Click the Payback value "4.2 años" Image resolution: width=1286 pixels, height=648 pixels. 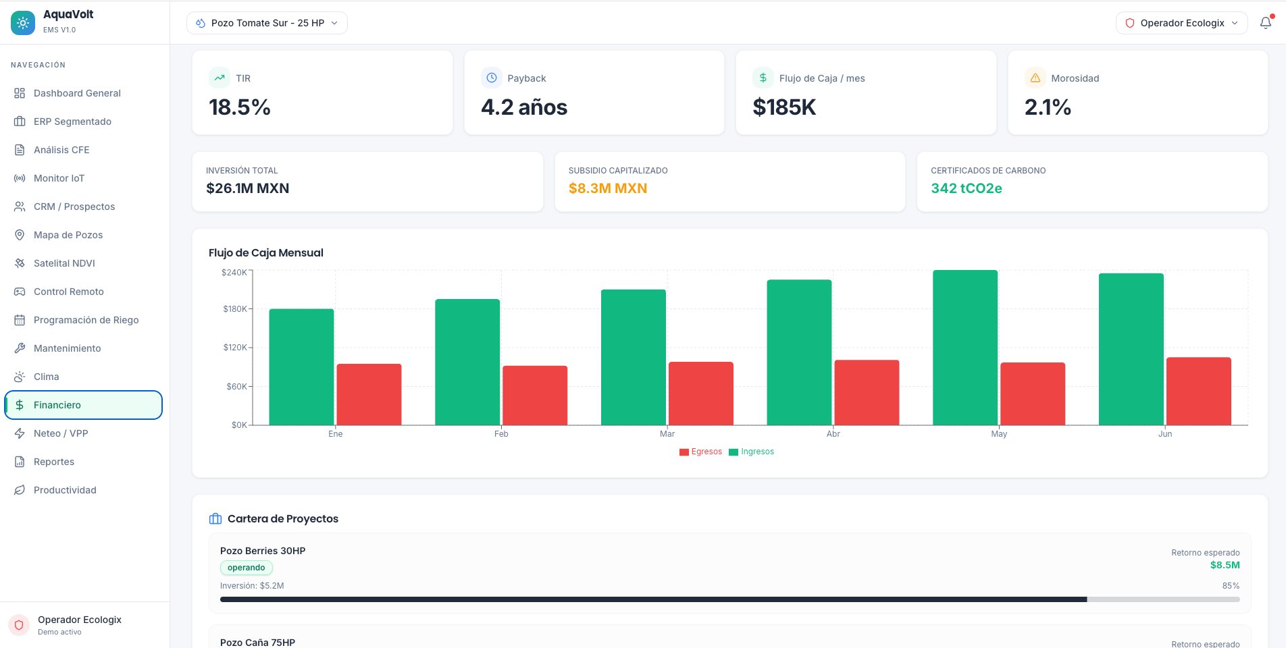[524, 107]
